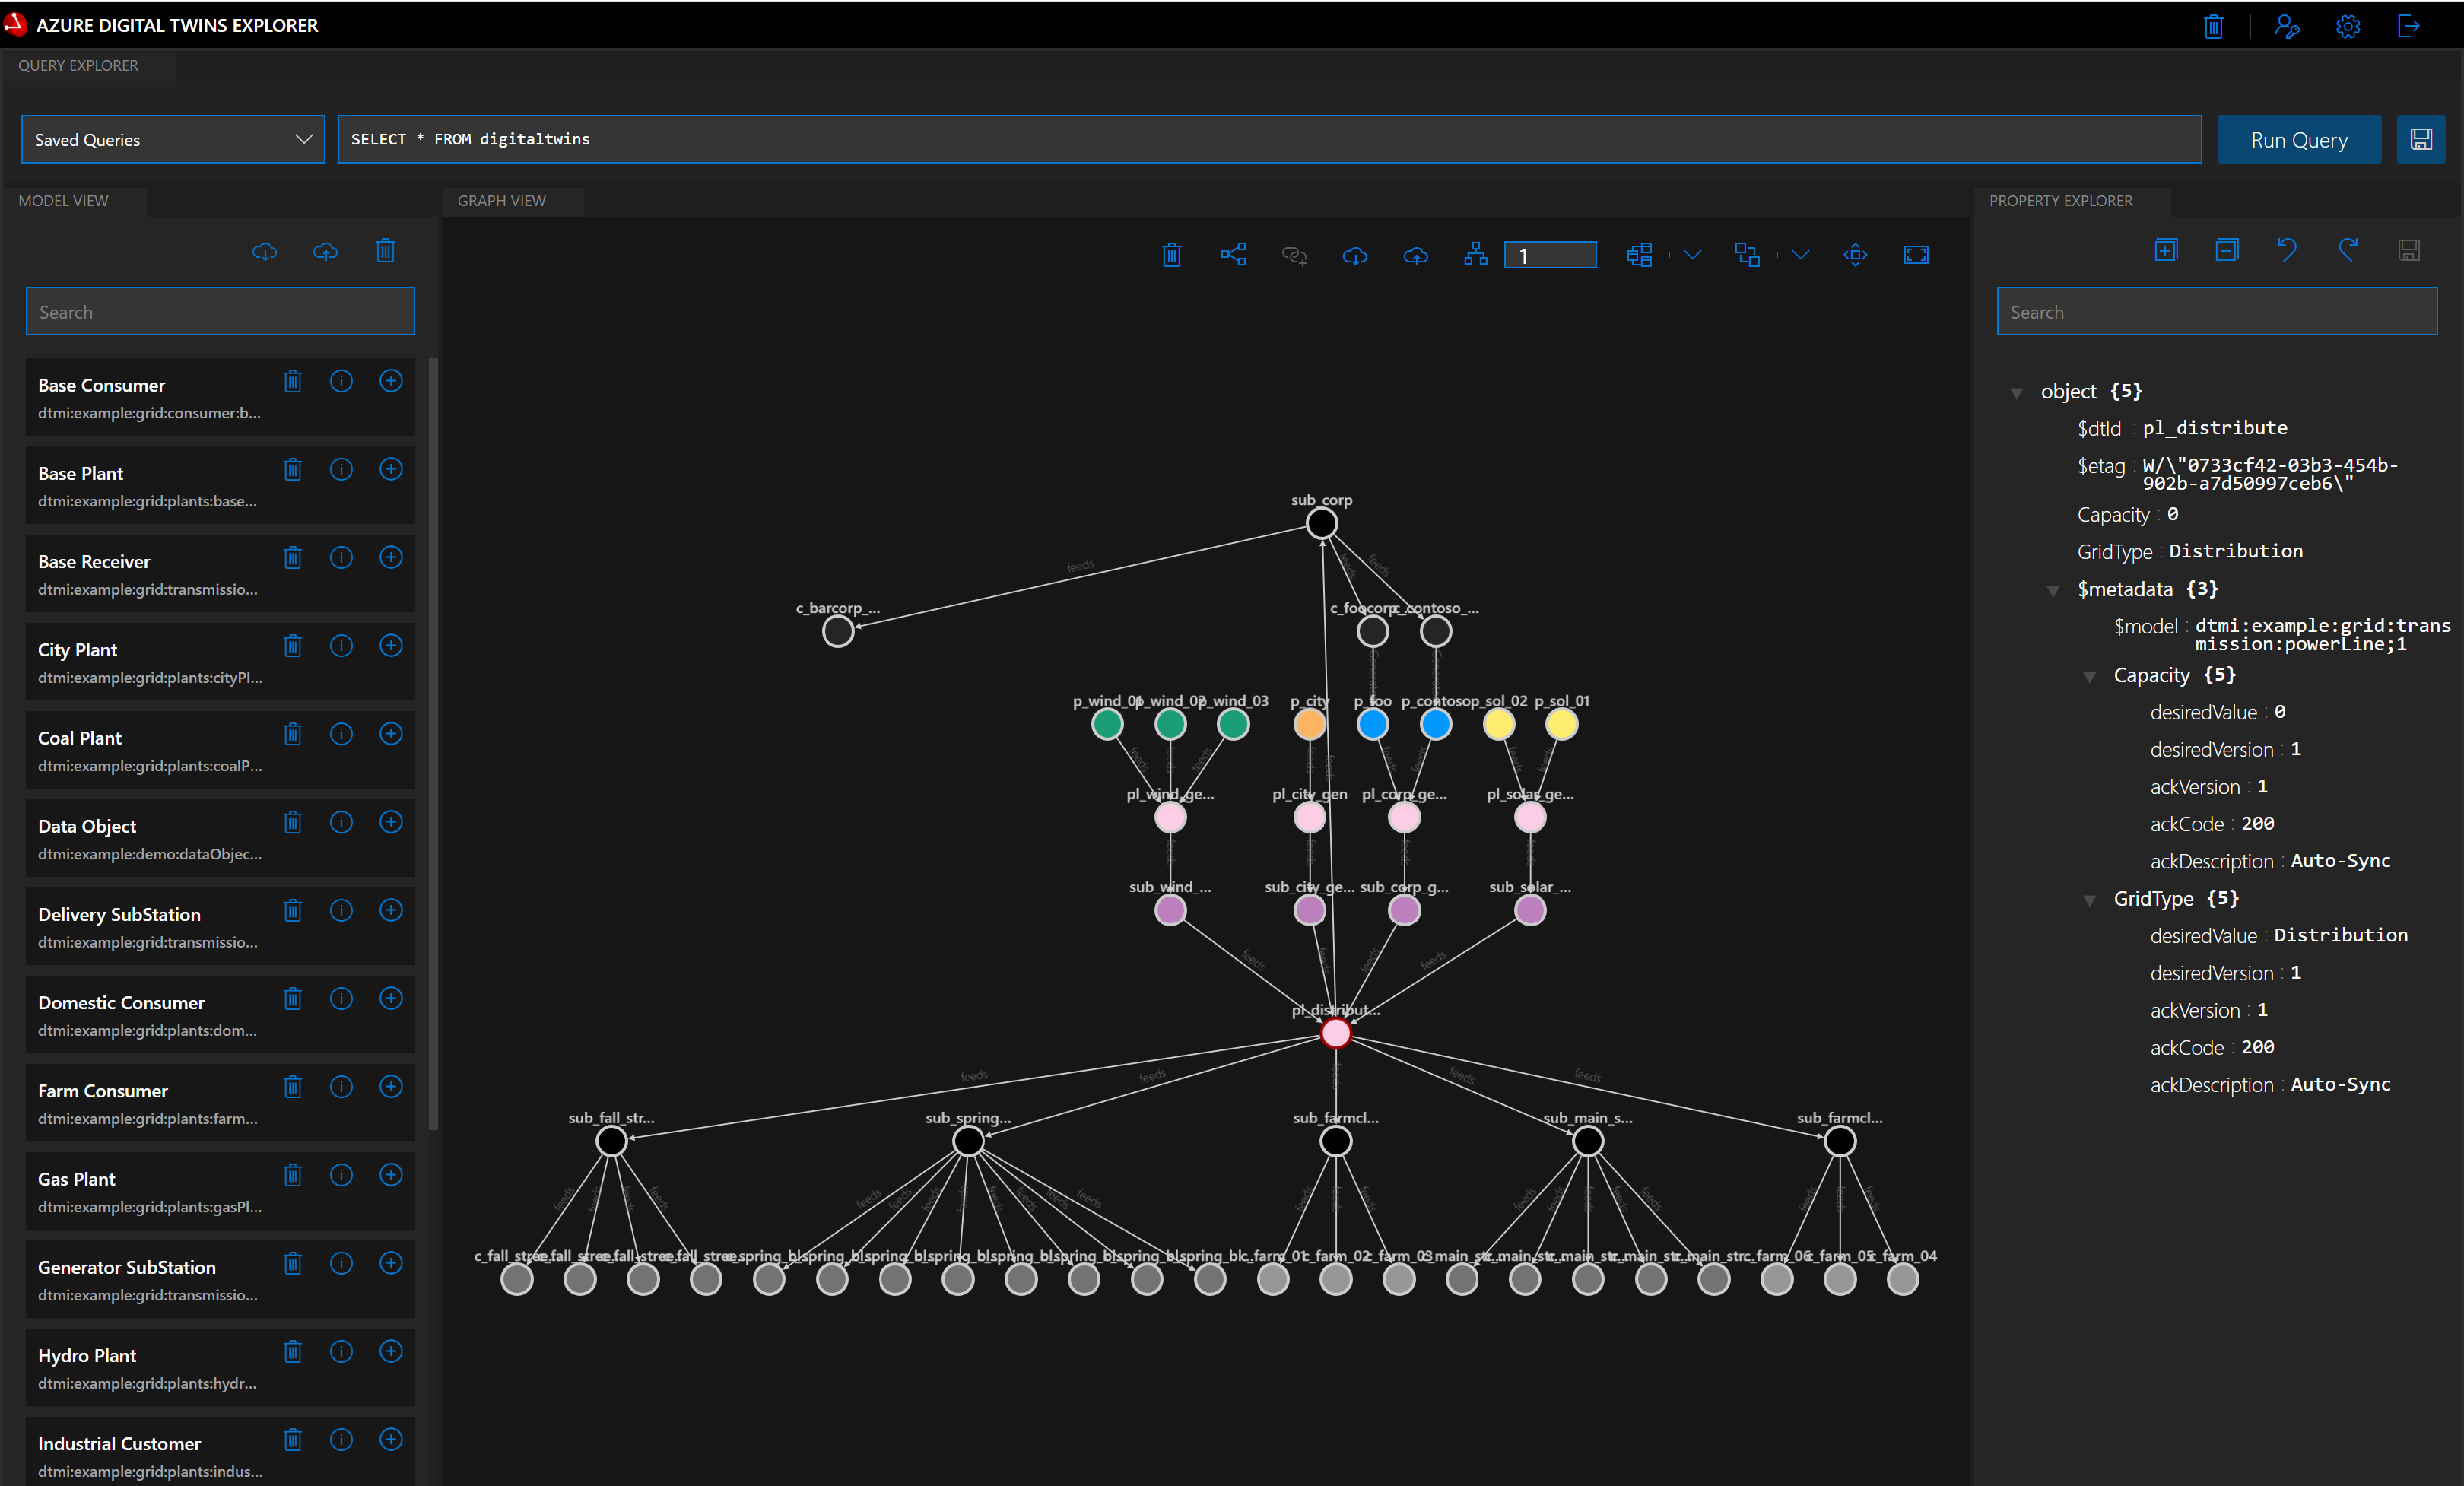This screenshot has width=2464, height=1486.
Task: Click expand all properties icon
Action: click(2165, 250)
